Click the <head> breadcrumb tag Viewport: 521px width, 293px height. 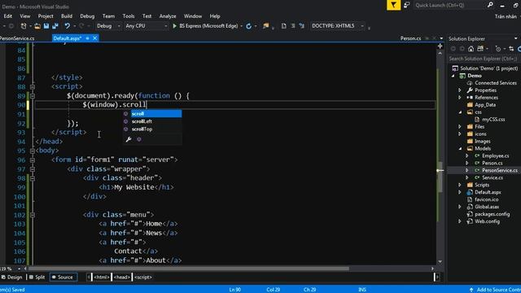[x=121, y=277]
